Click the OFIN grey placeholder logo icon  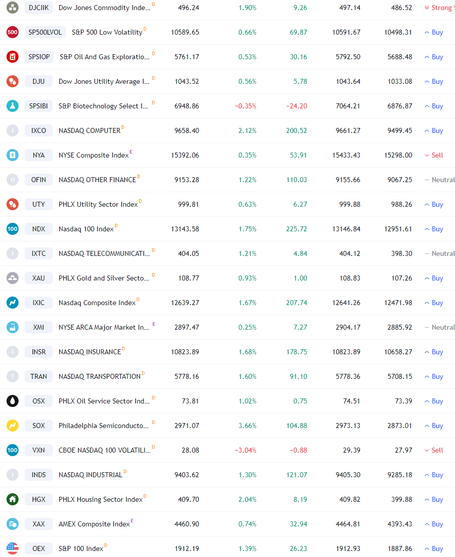13,180
